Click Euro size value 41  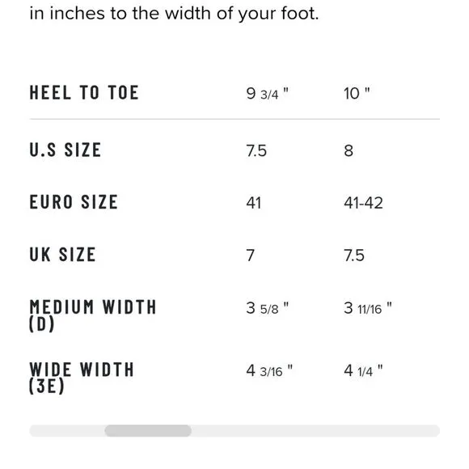click(x=254, y=203)
